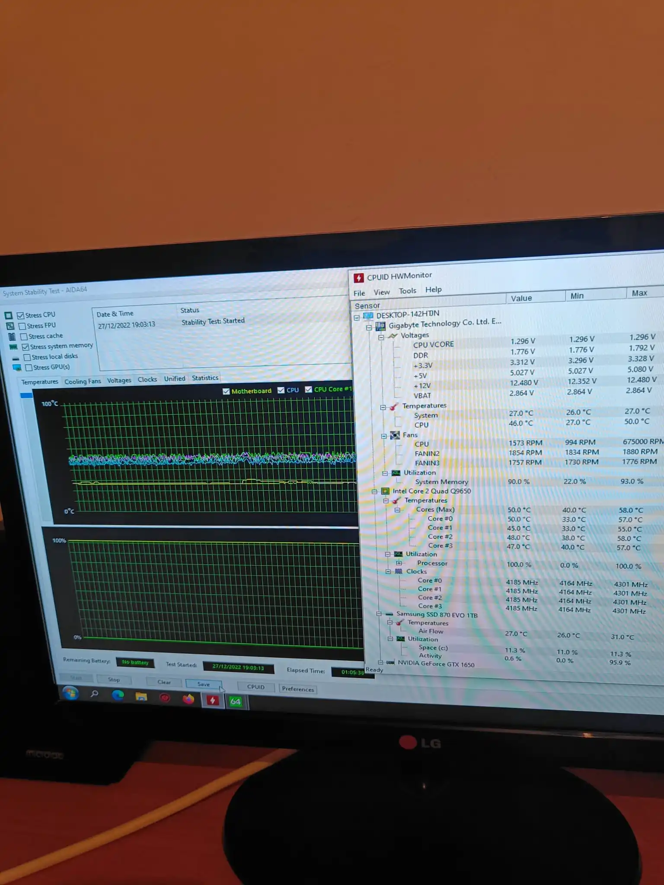Click the Max column header

645,293
